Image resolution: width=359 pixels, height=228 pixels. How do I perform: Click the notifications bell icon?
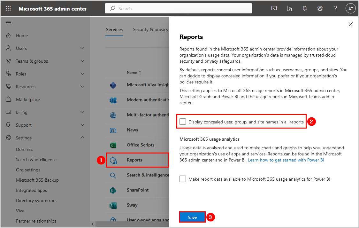[x=305, y=9]
